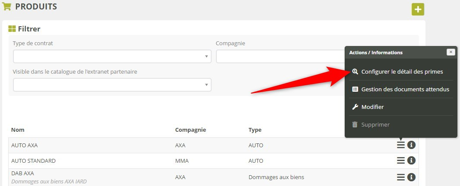Show info icon for AUTO AXA row

[x=411, y=145]
